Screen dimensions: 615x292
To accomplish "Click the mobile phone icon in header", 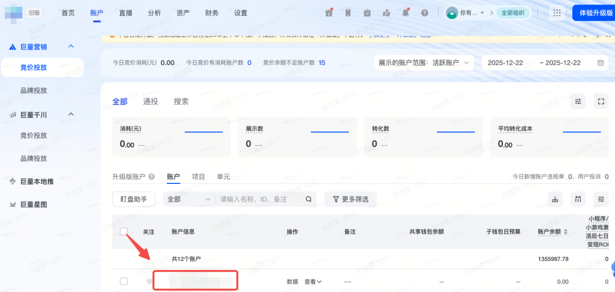I will pos(348,13).
